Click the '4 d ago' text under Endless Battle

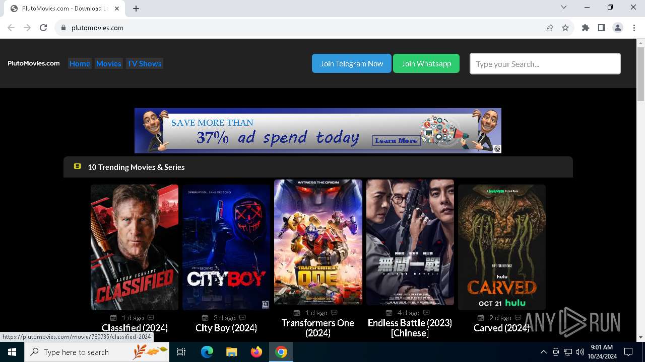point(408,313)
